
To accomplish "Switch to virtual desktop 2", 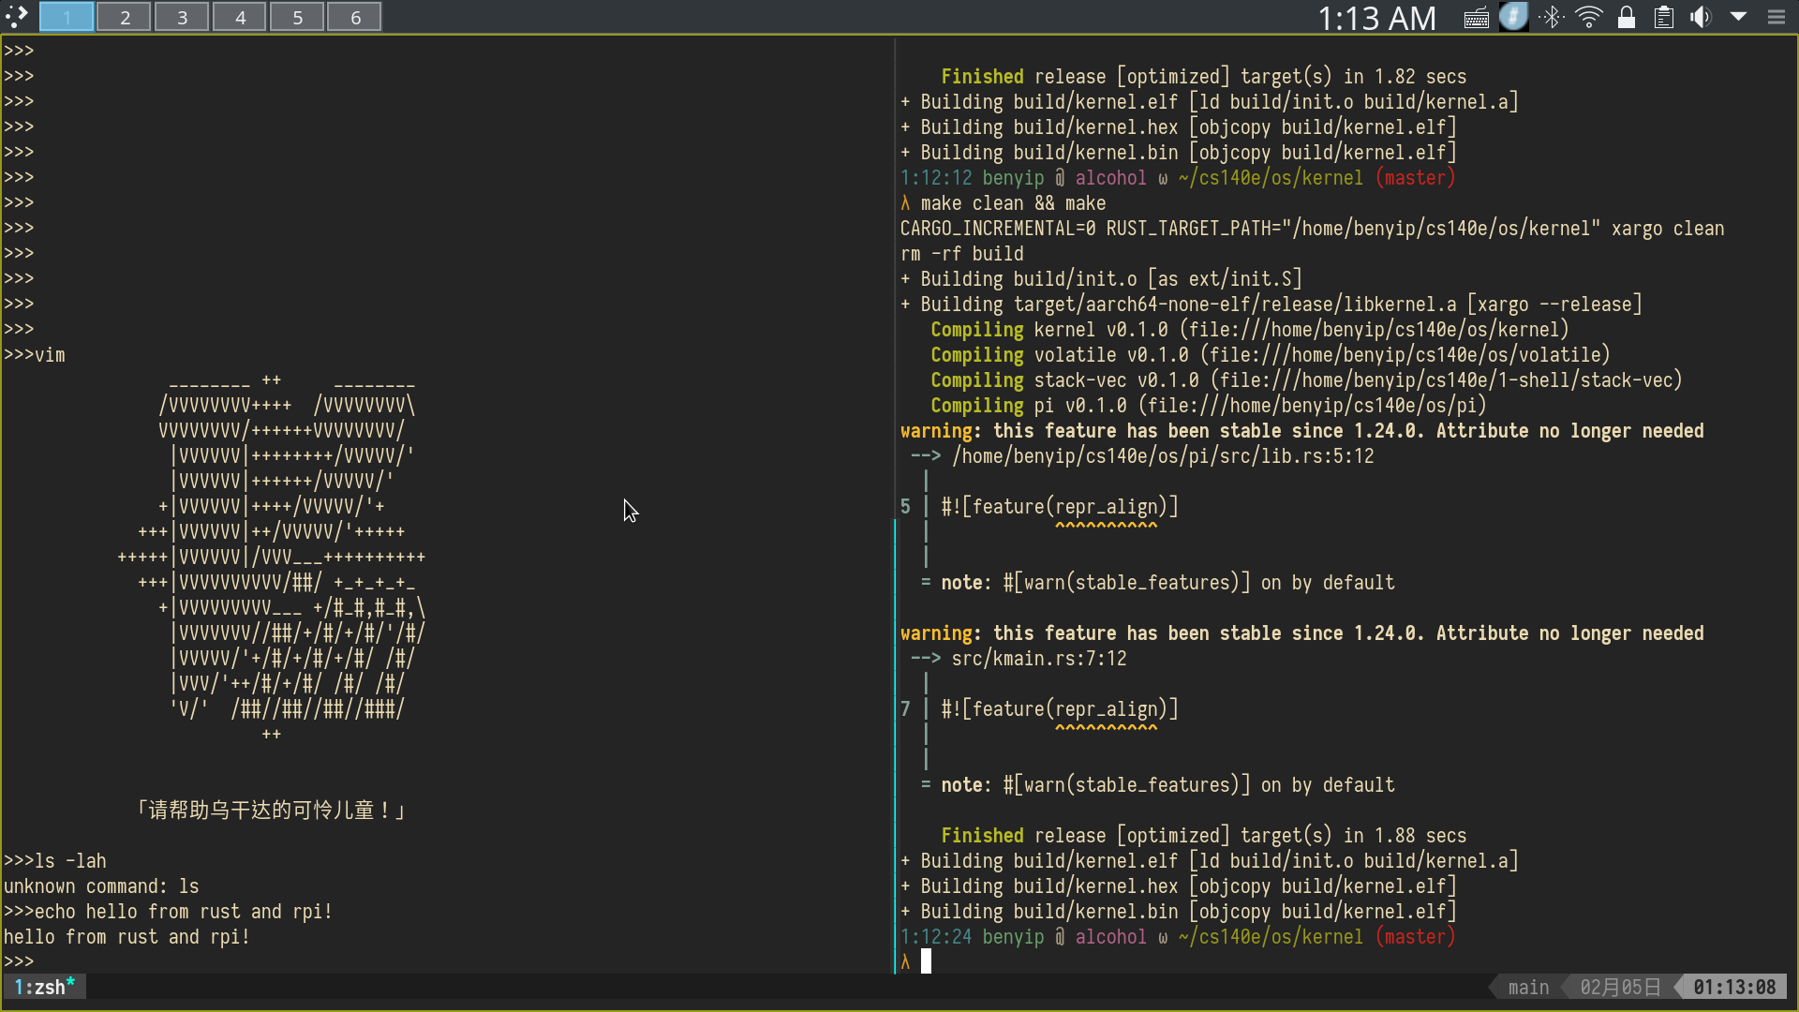I will coord(125,17).
